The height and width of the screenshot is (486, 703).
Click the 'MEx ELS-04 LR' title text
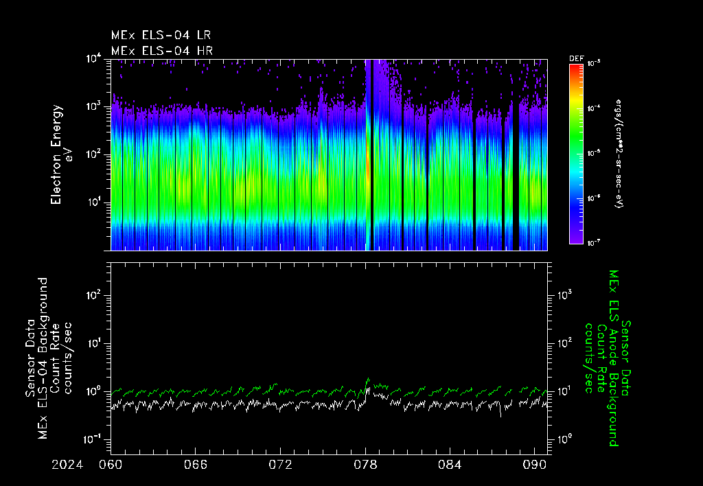pyautogui.click(x=161, y=35)
